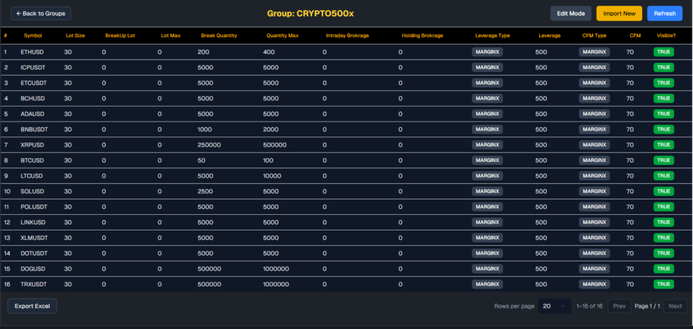
Task: Open the Rows per page dropdown
Action: tap(554, 306)
